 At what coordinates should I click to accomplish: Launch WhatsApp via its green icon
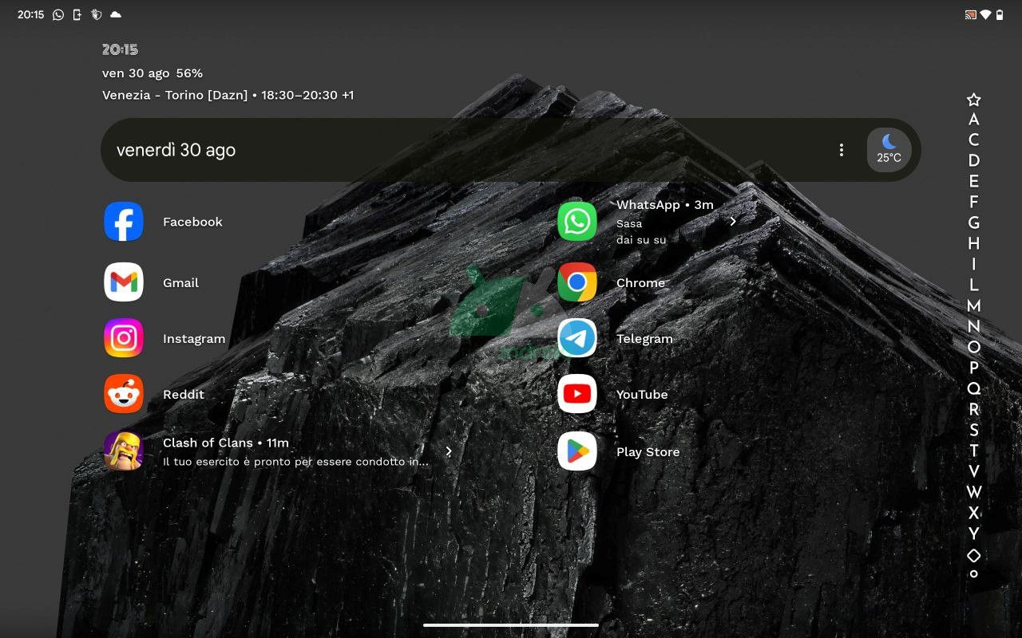point(577,222)
